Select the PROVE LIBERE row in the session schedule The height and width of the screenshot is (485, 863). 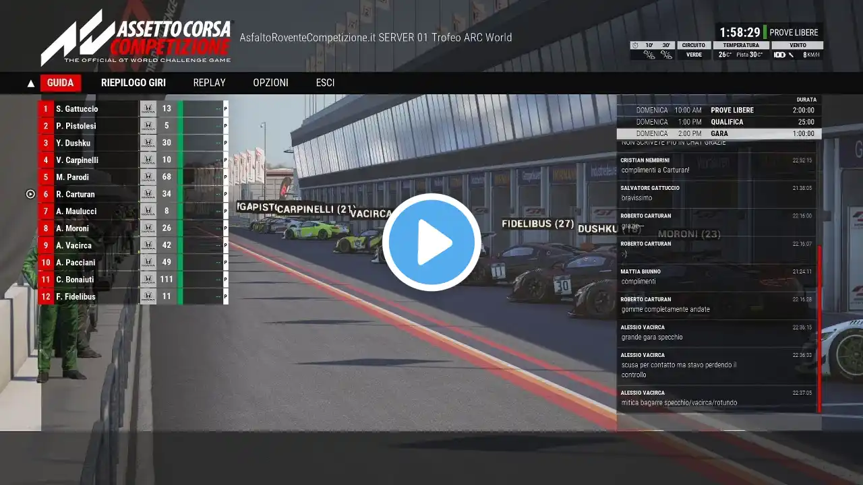coord(719,110)
